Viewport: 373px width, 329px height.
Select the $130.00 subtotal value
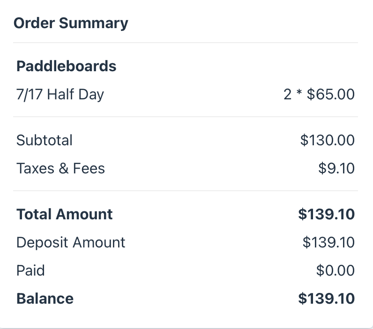coord(328,140)
